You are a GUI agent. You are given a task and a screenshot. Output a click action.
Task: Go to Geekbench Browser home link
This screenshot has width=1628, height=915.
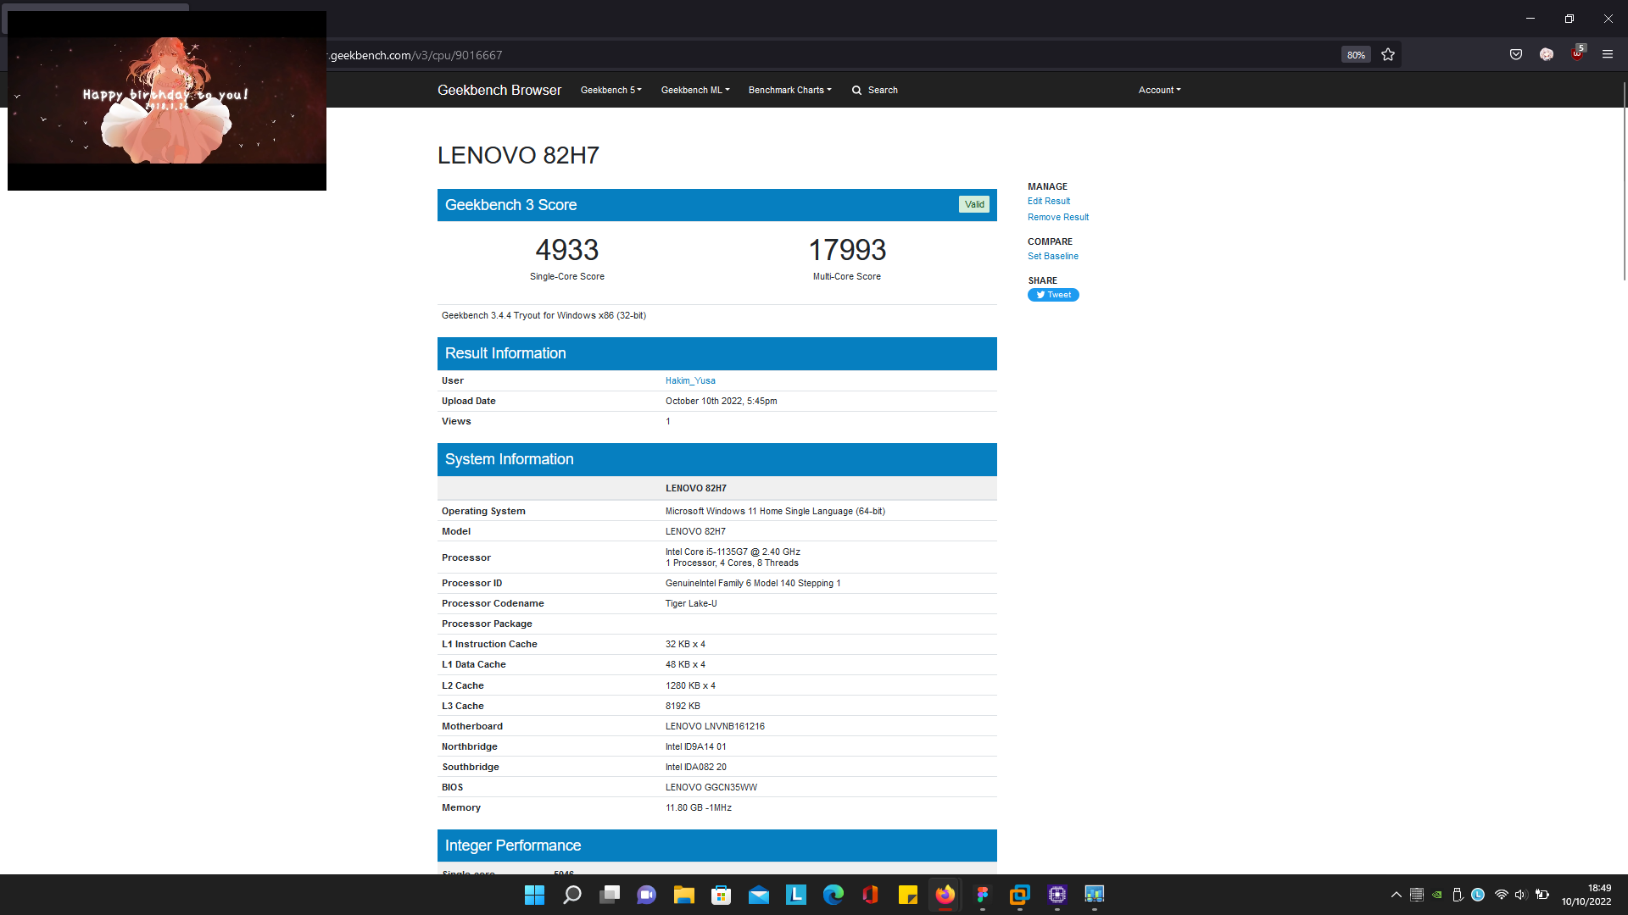499,90
